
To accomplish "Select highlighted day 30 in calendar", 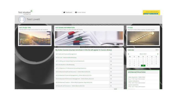I will point(143,65).
